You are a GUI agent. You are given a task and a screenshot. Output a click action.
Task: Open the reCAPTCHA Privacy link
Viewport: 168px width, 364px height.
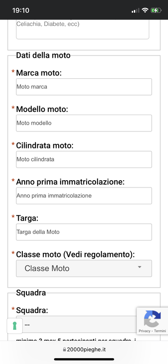point(144,331)
